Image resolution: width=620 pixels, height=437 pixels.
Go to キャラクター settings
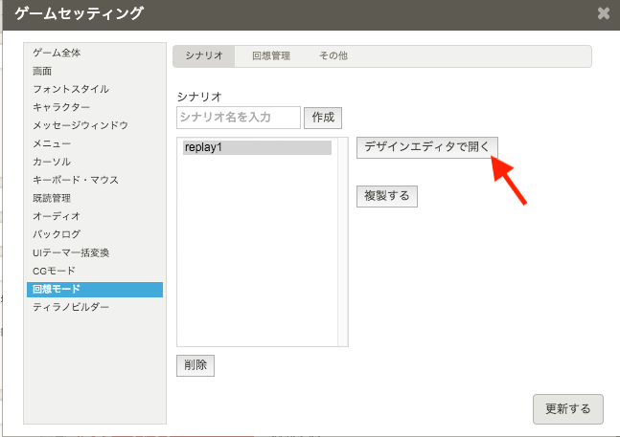tap(61, 107)
